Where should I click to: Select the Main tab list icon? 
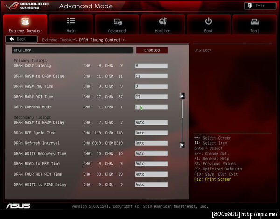tap(71, 21)
